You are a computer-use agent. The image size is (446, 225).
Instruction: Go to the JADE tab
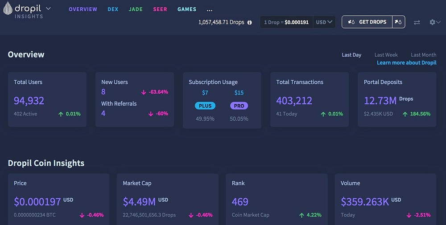coord(136,9)
